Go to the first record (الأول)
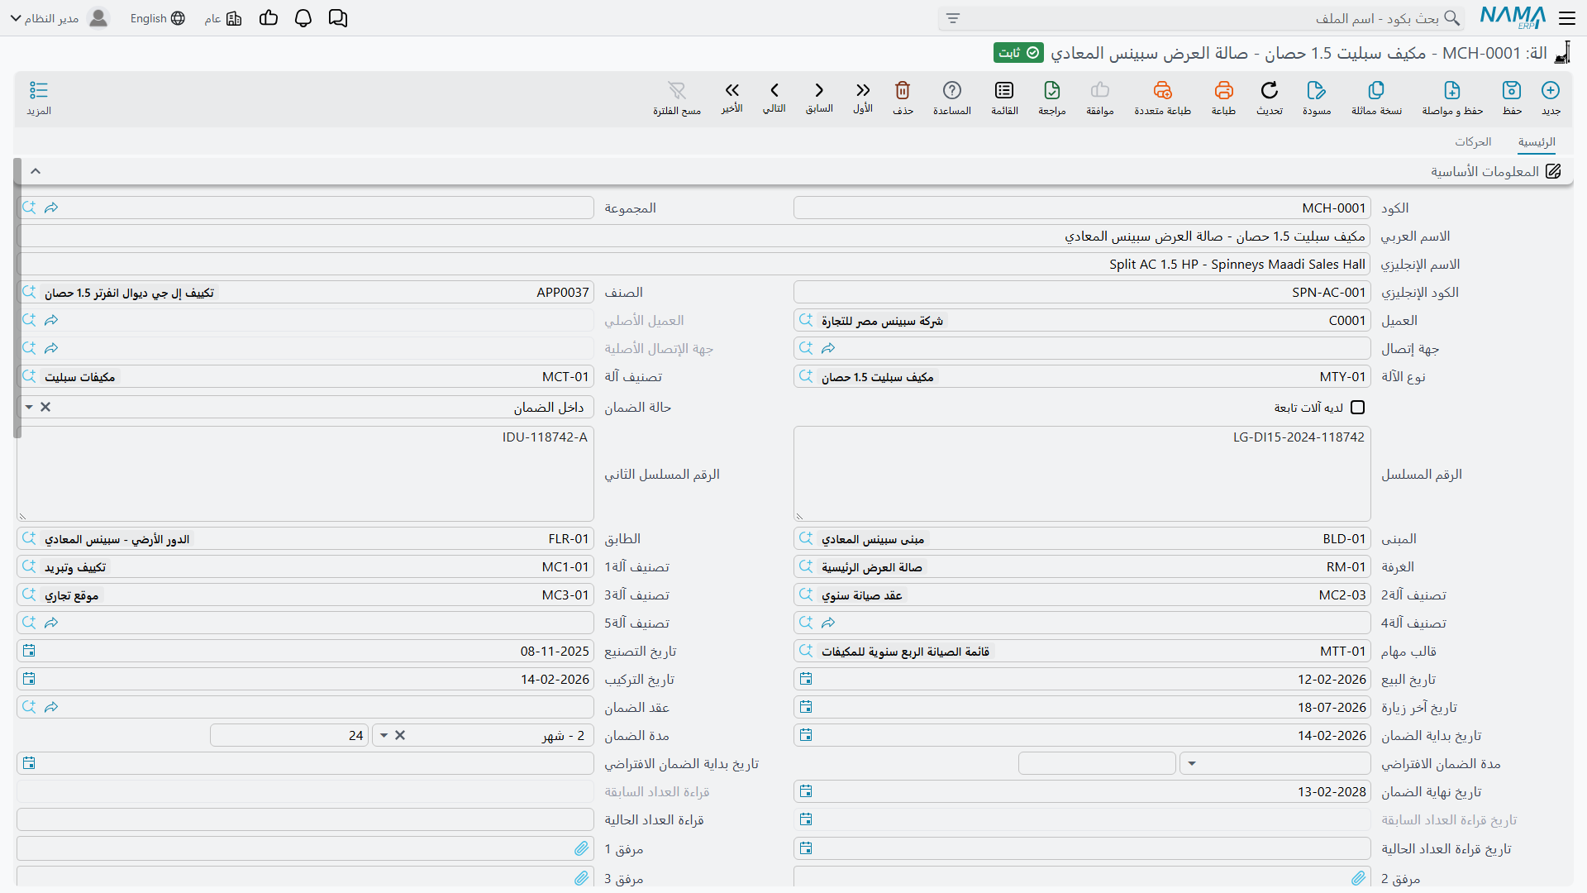This screenshot has width=1587, height=893. [x=863, y=98]
